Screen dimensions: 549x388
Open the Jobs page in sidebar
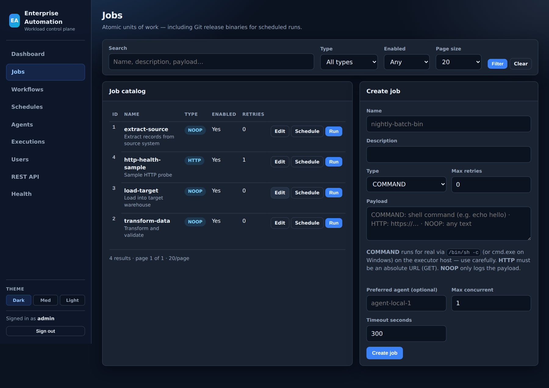(45, 72)
